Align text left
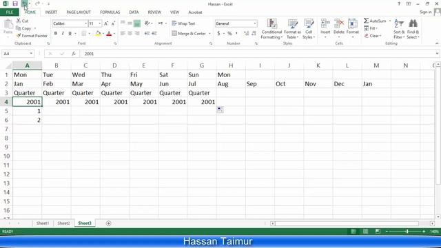This screenshot has height=248, width=441. [x=123, y=34]
